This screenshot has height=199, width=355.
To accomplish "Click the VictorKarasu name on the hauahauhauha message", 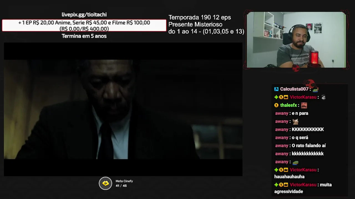I will point(303,170).
